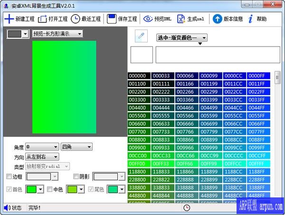Show recent projects via the 最近工程 clock icon

[x=76, y=19]
